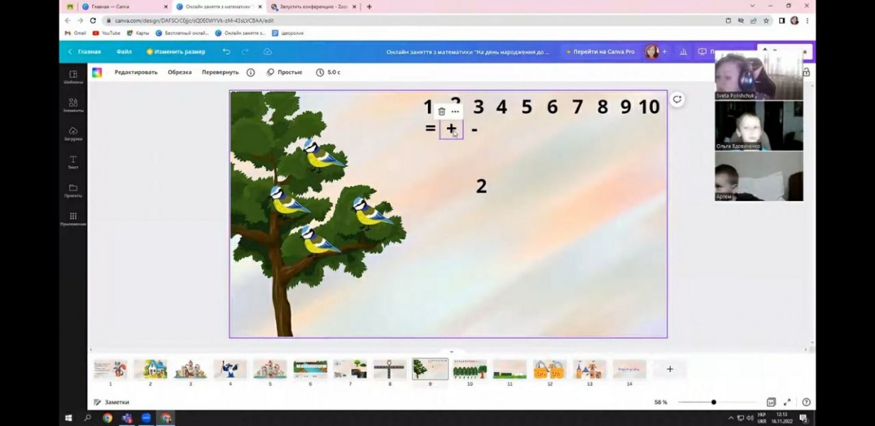Screen dimensions: 875x426
Task: Open the Apps grid in the sidebar
Action: coord(73,219)
